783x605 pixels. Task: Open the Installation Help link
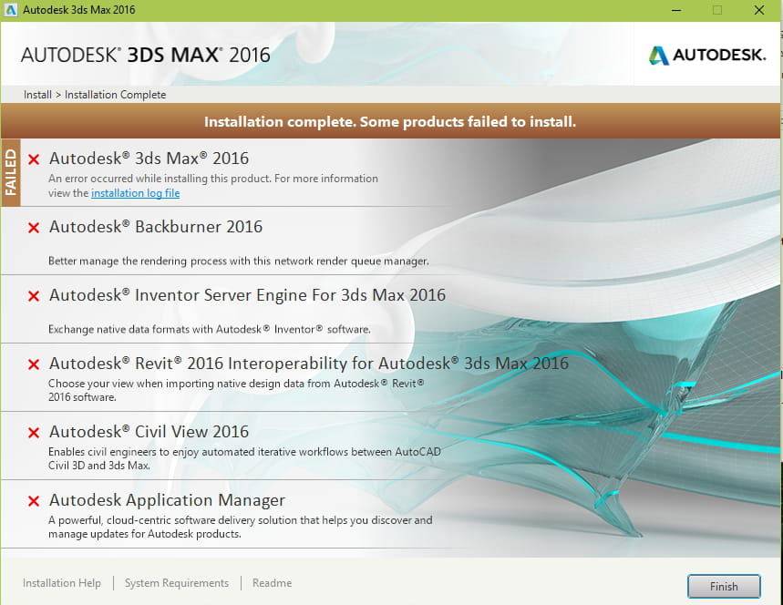(x=62, y=583)
